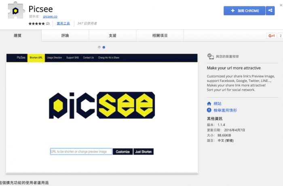Focus the URL to be shorten field

pos(81,152)
